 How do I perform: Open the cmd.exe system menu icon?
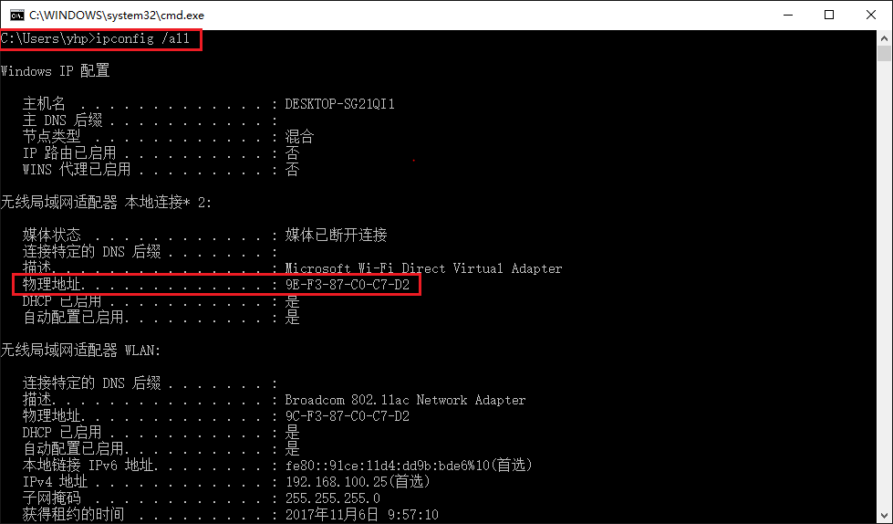[x=16, y=15]
